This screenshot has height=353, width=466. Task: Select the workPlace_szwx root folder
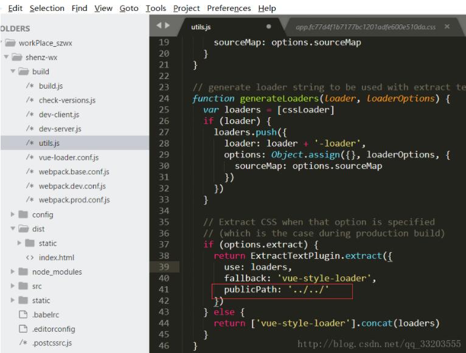click(x=46, y=43)
